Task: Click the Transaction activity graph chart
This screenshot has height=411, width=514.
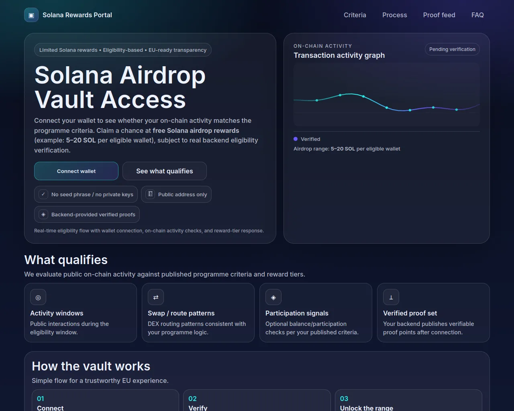Action: tap(387, 95)
